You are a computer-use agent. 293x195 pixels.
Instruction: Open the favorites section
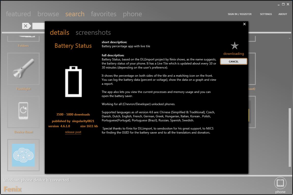pos(104,14)
